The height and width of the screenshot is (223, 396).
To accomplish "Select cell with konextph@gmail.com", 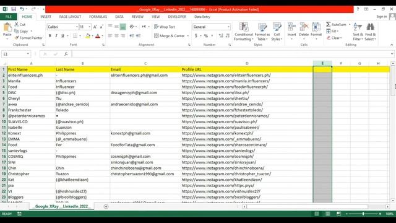I will (x=145, y=133).
